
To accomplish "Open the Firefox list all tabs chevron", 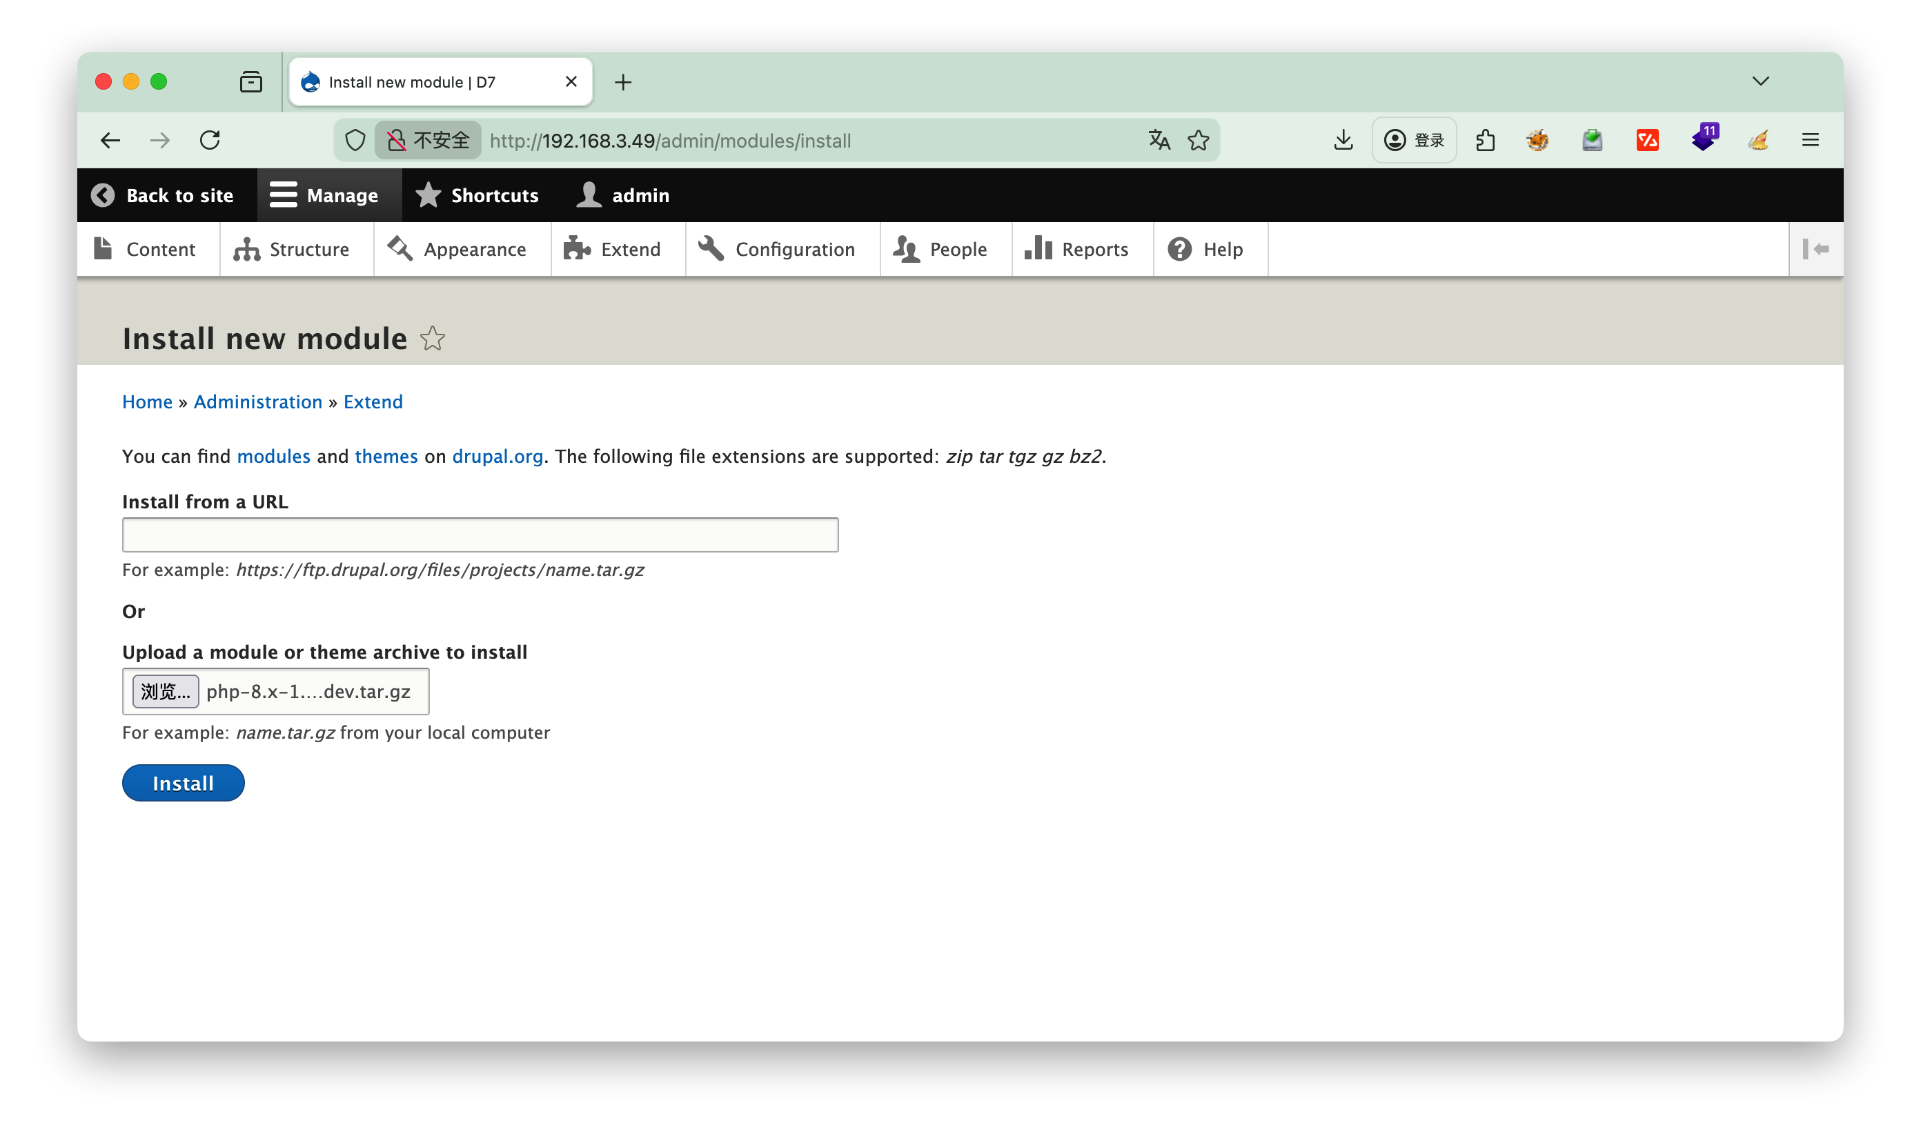I will tap(1760, 82).
